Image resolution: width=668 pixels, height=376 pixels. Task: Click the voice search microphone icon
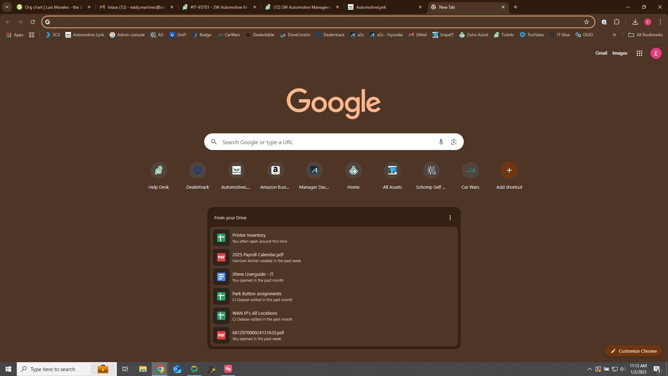(440, 142)
